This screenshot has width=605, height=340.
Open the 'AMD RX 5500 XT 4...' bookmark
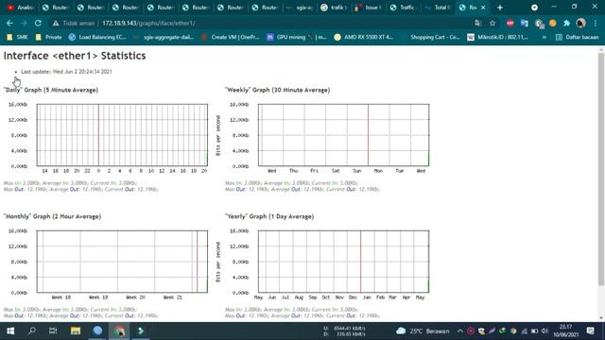[364, 37]
